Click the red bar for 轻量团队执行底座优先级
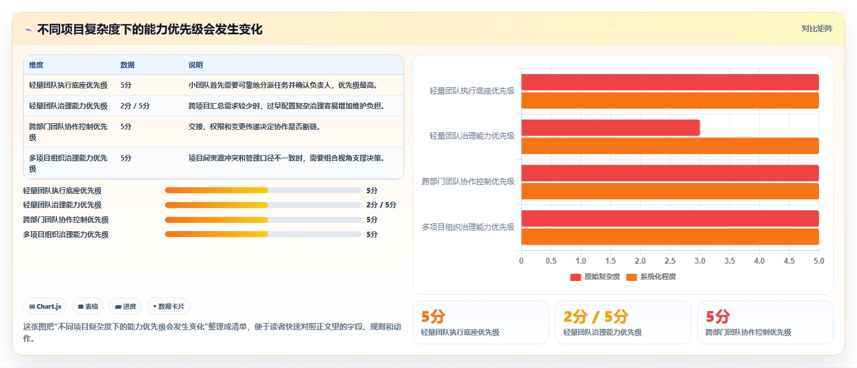Image resolution: width=857 pixels, height=368 pixels. (670, 82)
